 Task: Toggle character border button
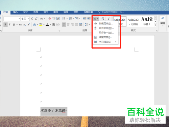(58, 19)
